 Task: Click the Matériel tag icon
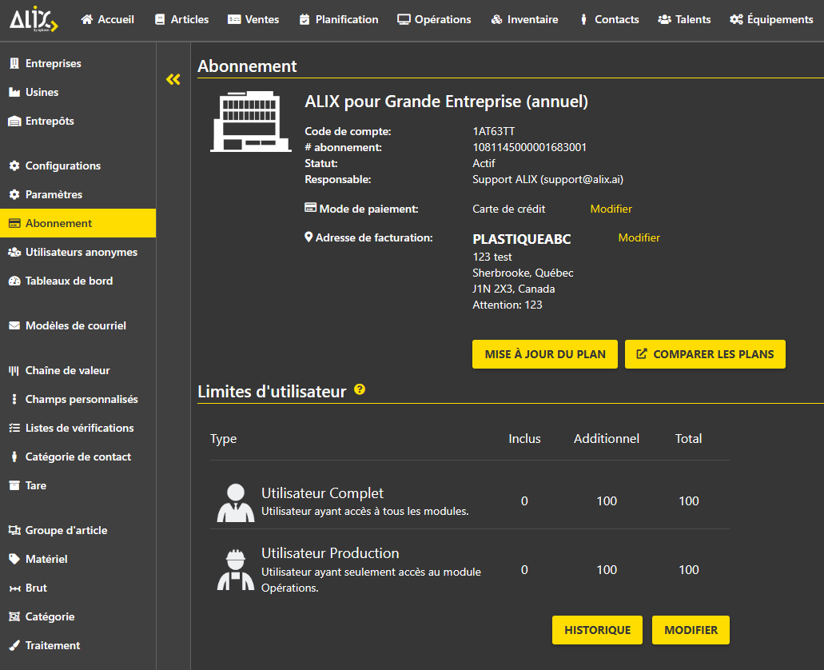click(14, 559)
